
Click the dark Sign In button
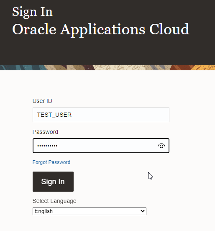53,182
